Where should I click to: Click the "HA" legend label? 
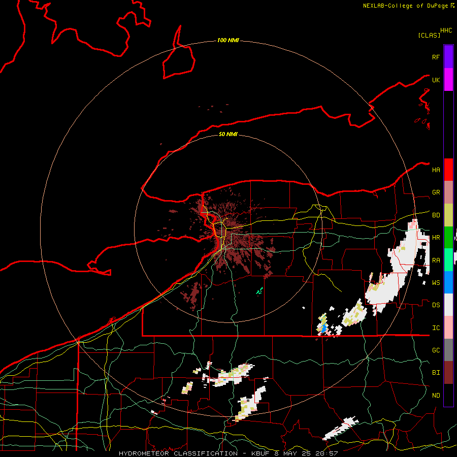pyautogui.click(x=436, y=170)
